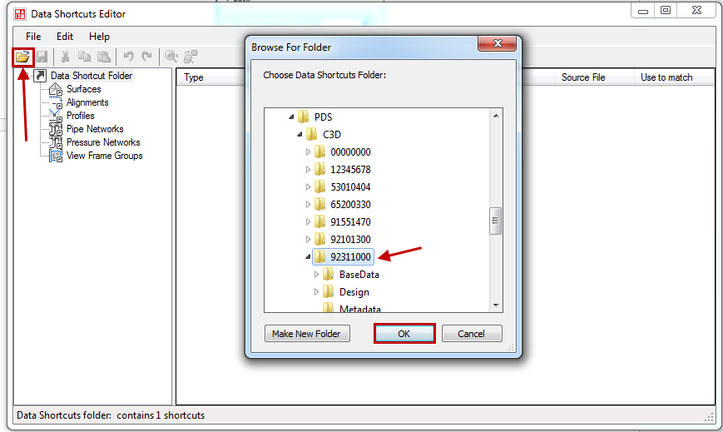Click the Find and Replace toolbar icon
Image resolution: width=723 pixels, height=432 pixels.
coord(191,57)
